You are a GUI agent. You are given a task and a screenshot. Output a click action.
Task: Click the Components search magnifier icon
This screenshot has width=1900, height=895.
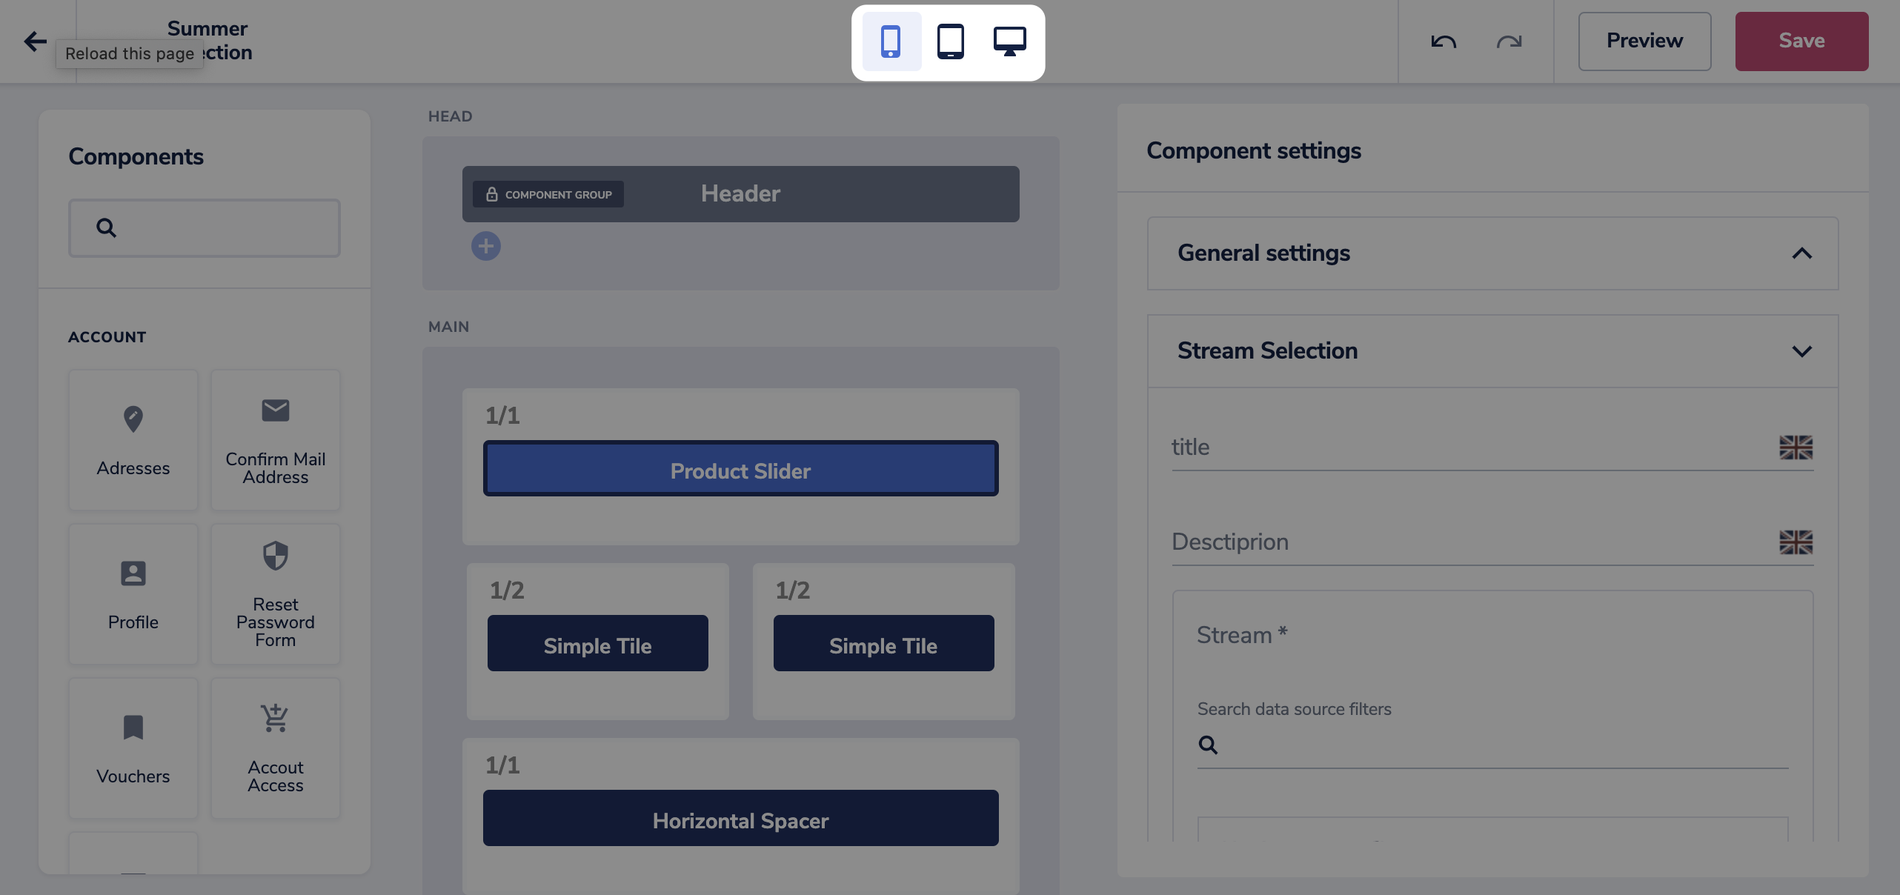point(106,228)
